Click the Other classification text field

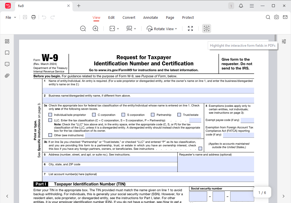click(x=143, y=135)
